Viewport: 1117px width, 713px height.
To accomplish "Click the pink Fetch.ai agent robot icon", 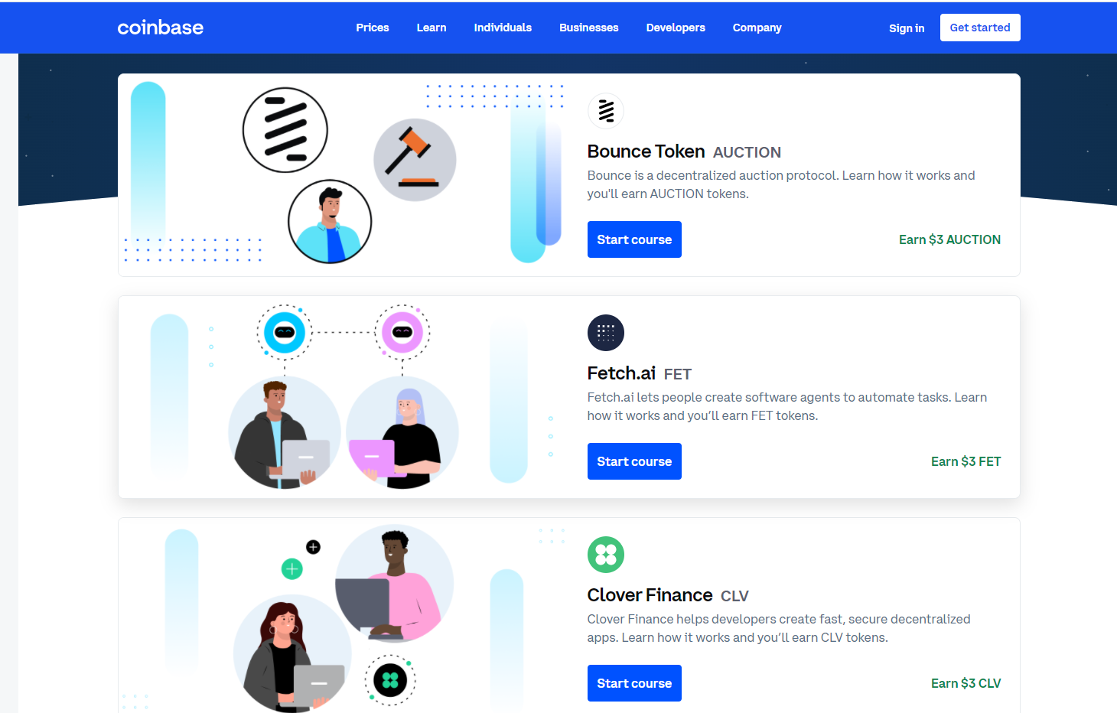I will coord(402,332).
